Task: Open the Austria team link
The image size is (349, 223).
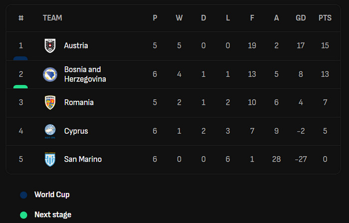Action: [x=76, y=46]
